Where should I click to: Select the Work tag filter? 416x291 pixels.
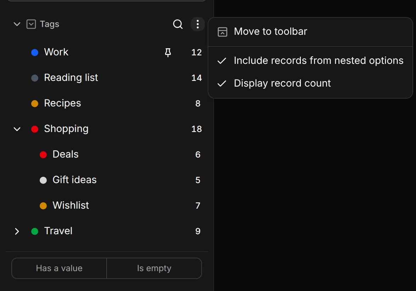click(107, 53)
